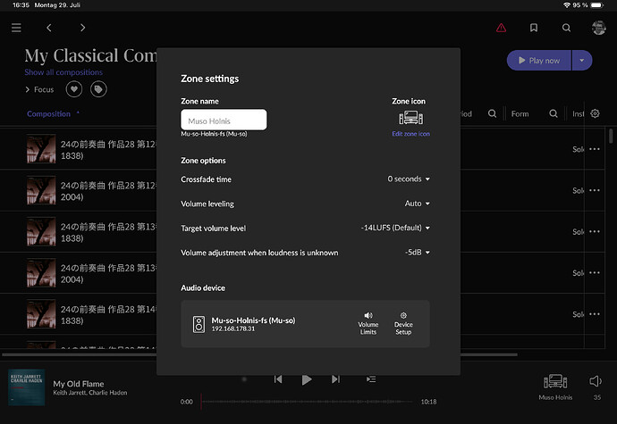
Task: Open Volume Limits for Mu-so device
Action: click(x=368, y=324)
